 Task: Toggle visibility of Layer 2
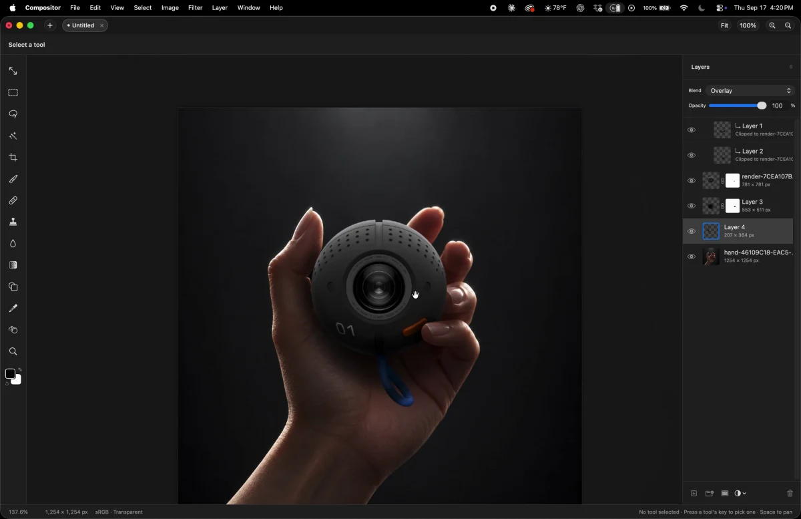(692, 155)
